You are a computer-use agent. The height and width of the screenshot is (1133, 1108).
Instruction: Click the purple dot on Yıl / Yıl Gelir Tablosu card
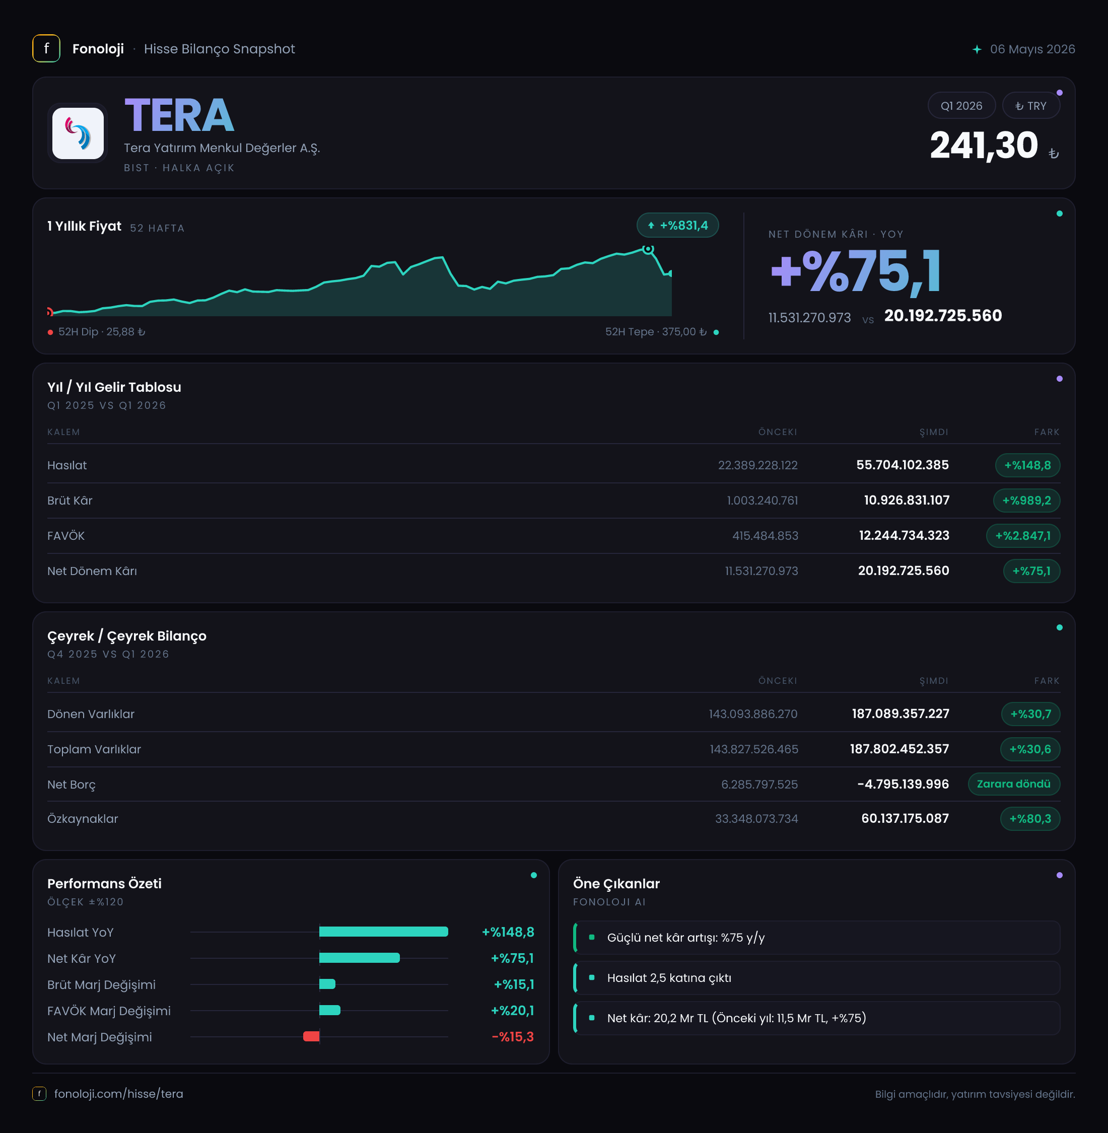[x=1059, y=379]
